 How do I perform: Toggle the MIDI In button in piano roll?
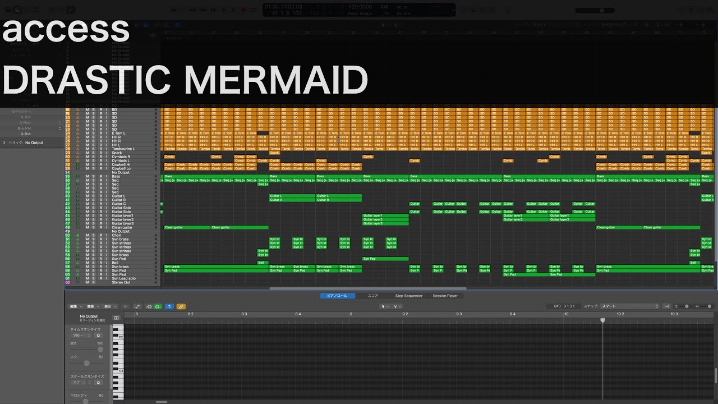[x=149, y=306]
